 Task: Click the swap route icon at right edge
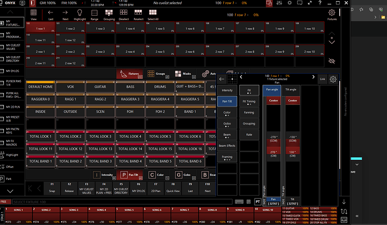pos(344,212)
